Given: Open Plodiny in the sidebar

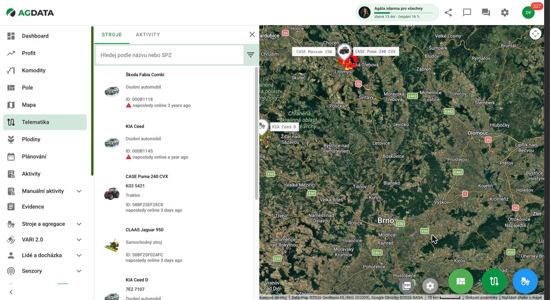Looking at the screenshot, I should click(x=45, y=139).
